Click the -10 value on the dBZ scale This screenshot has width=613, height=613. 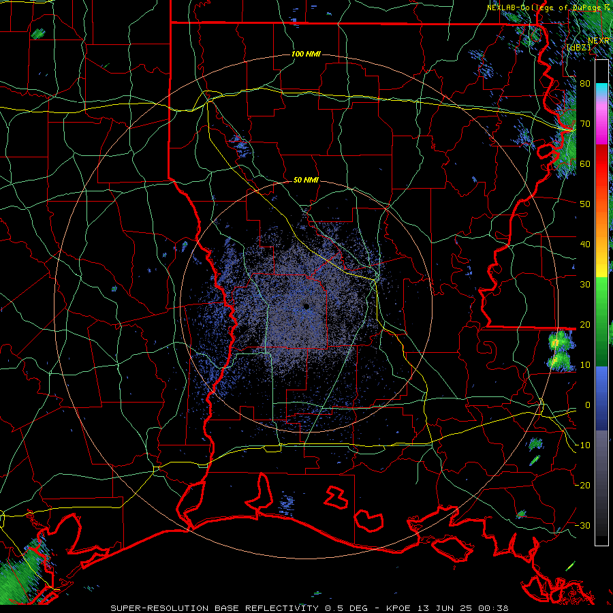coord(582,445)
